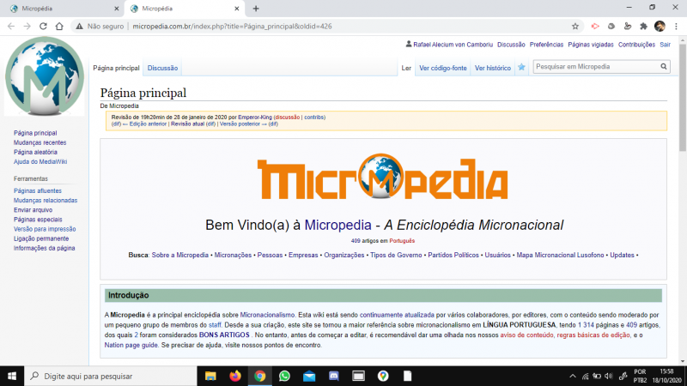Open Página aleatória link
The width and height of the screenshot is (687, 386).
coord(35,153)
